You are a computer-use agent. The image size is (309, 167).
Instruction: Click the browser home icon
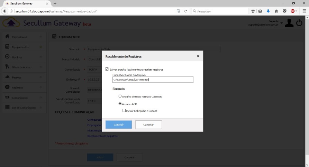coord(276,11)
